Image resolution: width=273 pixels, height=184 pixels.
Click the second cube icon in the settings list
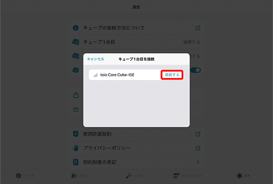pyautogui.click(x=76, y=56)
